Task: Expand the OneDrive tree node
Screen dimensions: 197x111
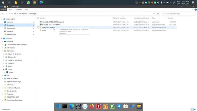Action: click(2, 42)
